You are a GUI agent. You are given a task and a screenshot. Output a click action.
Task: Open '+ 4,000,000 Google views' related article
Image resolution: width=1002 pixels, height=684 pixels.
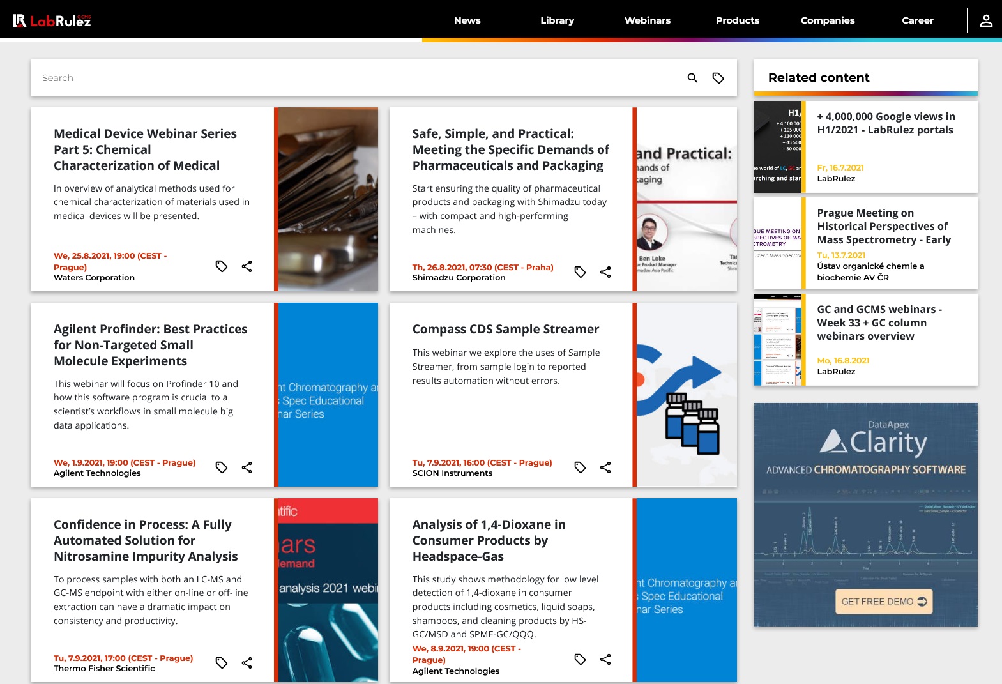click(x=886, y=123)
